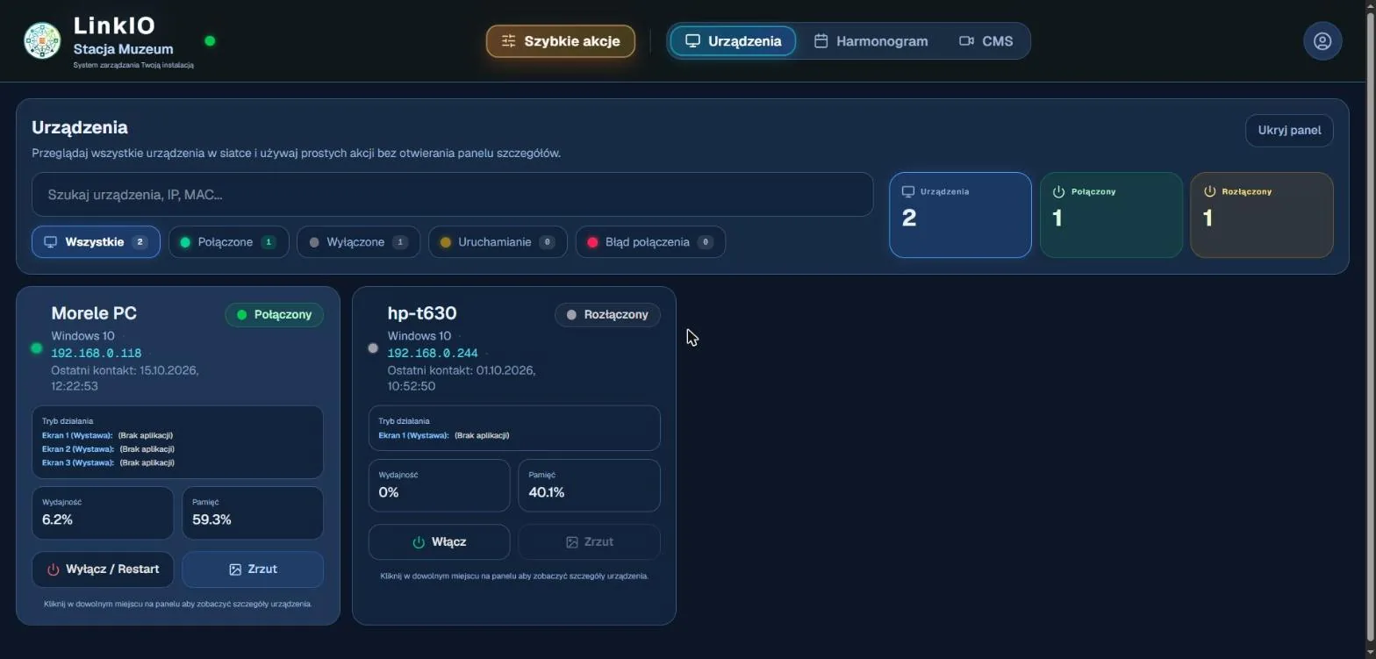Filter by Błąd połączenia devices
Viewport: 1376px width, 659px height.
click(x=650, y=242)
